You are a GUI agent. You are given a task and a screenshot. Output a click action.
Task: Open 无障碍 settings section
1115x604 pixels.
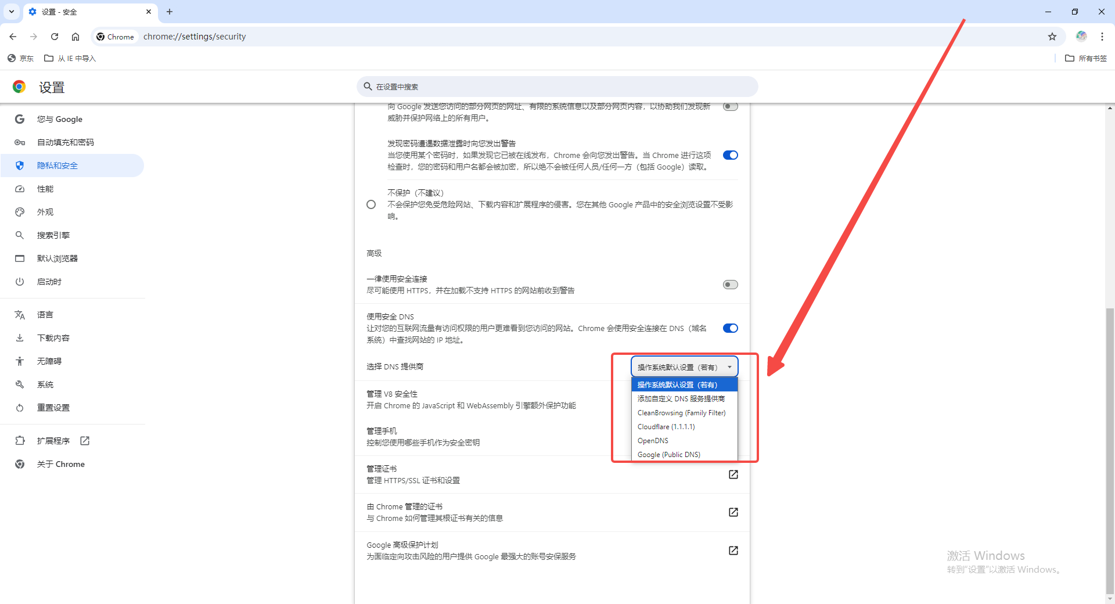(73, 361)
